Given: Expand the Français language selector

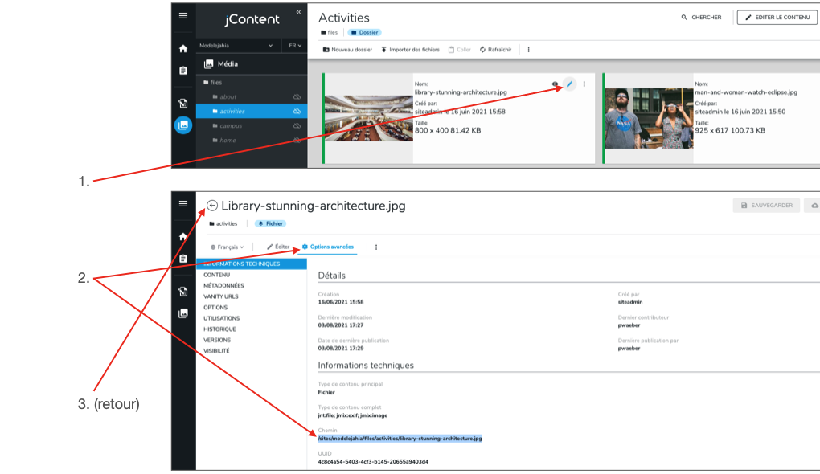Looking at the screenshot, I should (x=227, y=247).
